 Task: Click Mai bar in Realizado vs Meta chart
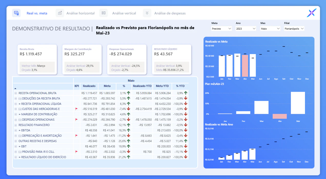click(253, 65)
